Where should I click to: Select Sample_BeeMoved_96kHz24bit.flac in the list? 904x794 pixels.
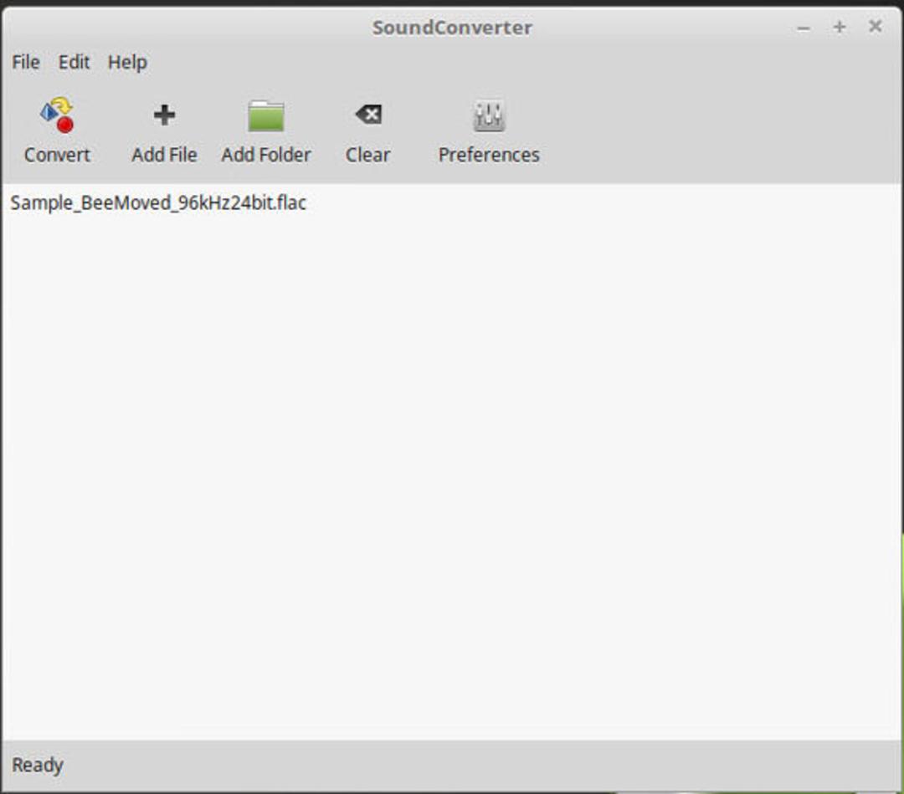point(158,202)
